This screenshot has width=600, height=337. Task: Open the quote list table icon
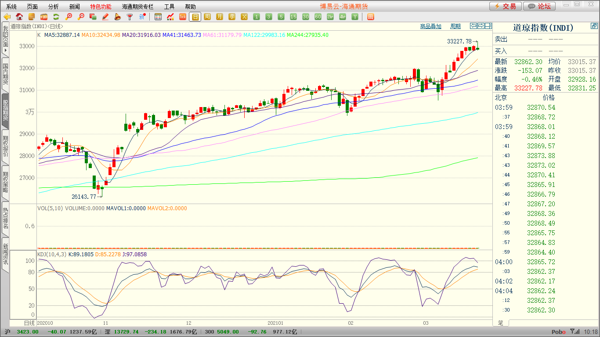coord(158,17)
